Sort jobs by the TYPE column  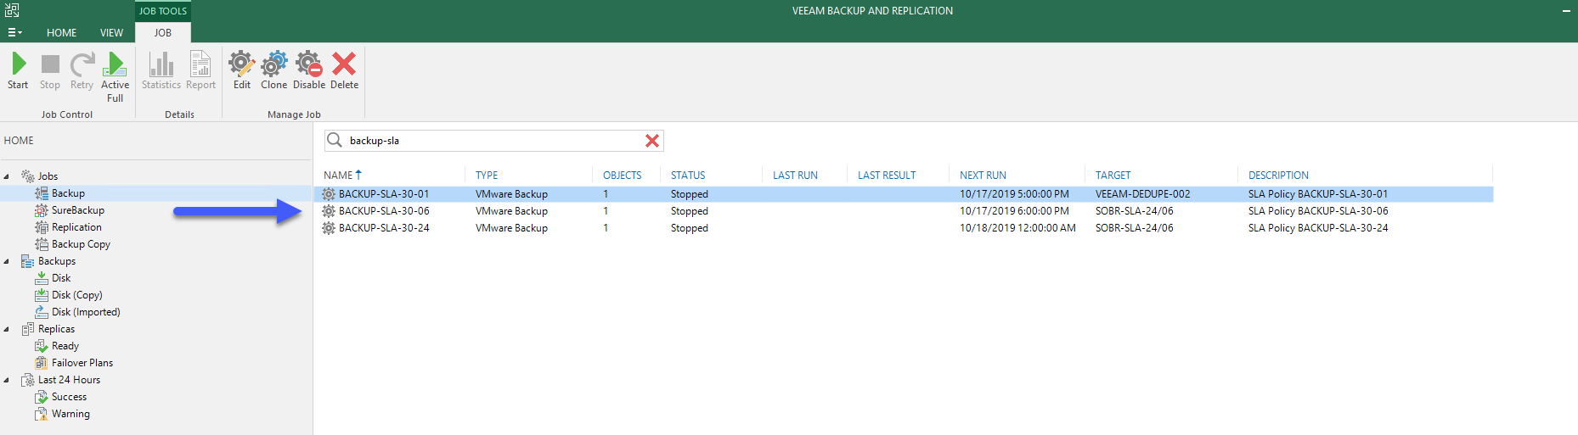click(487, 176)
